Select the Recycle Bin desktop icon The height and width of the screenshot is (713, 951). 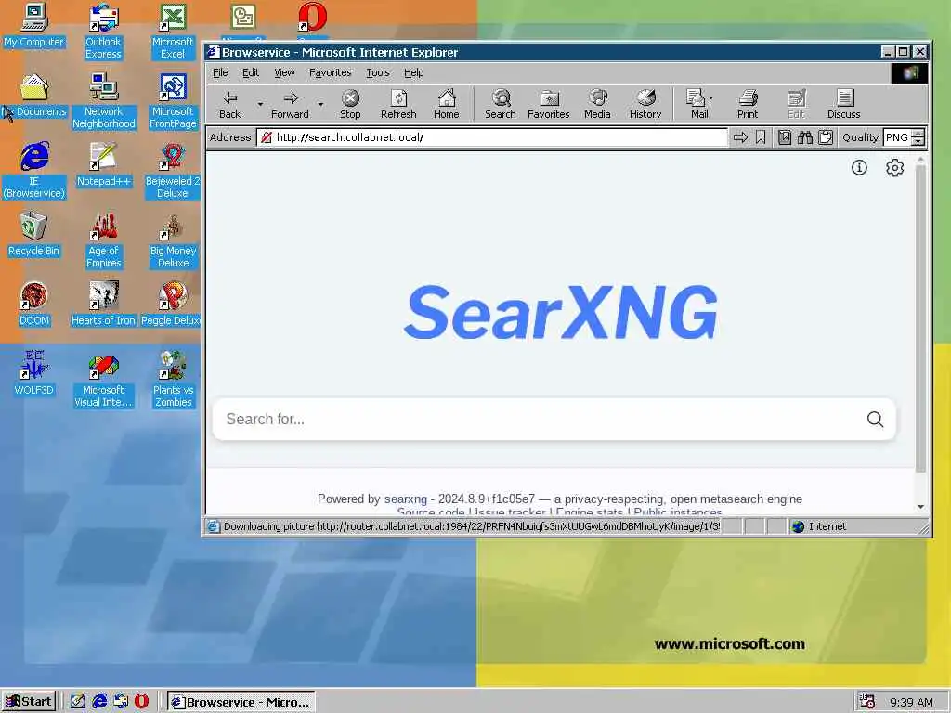coord(34,234)
